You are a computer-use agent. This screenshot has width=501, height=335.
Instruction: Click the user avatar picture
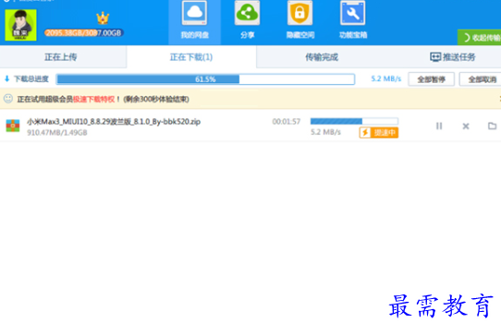tap(20, 25)
